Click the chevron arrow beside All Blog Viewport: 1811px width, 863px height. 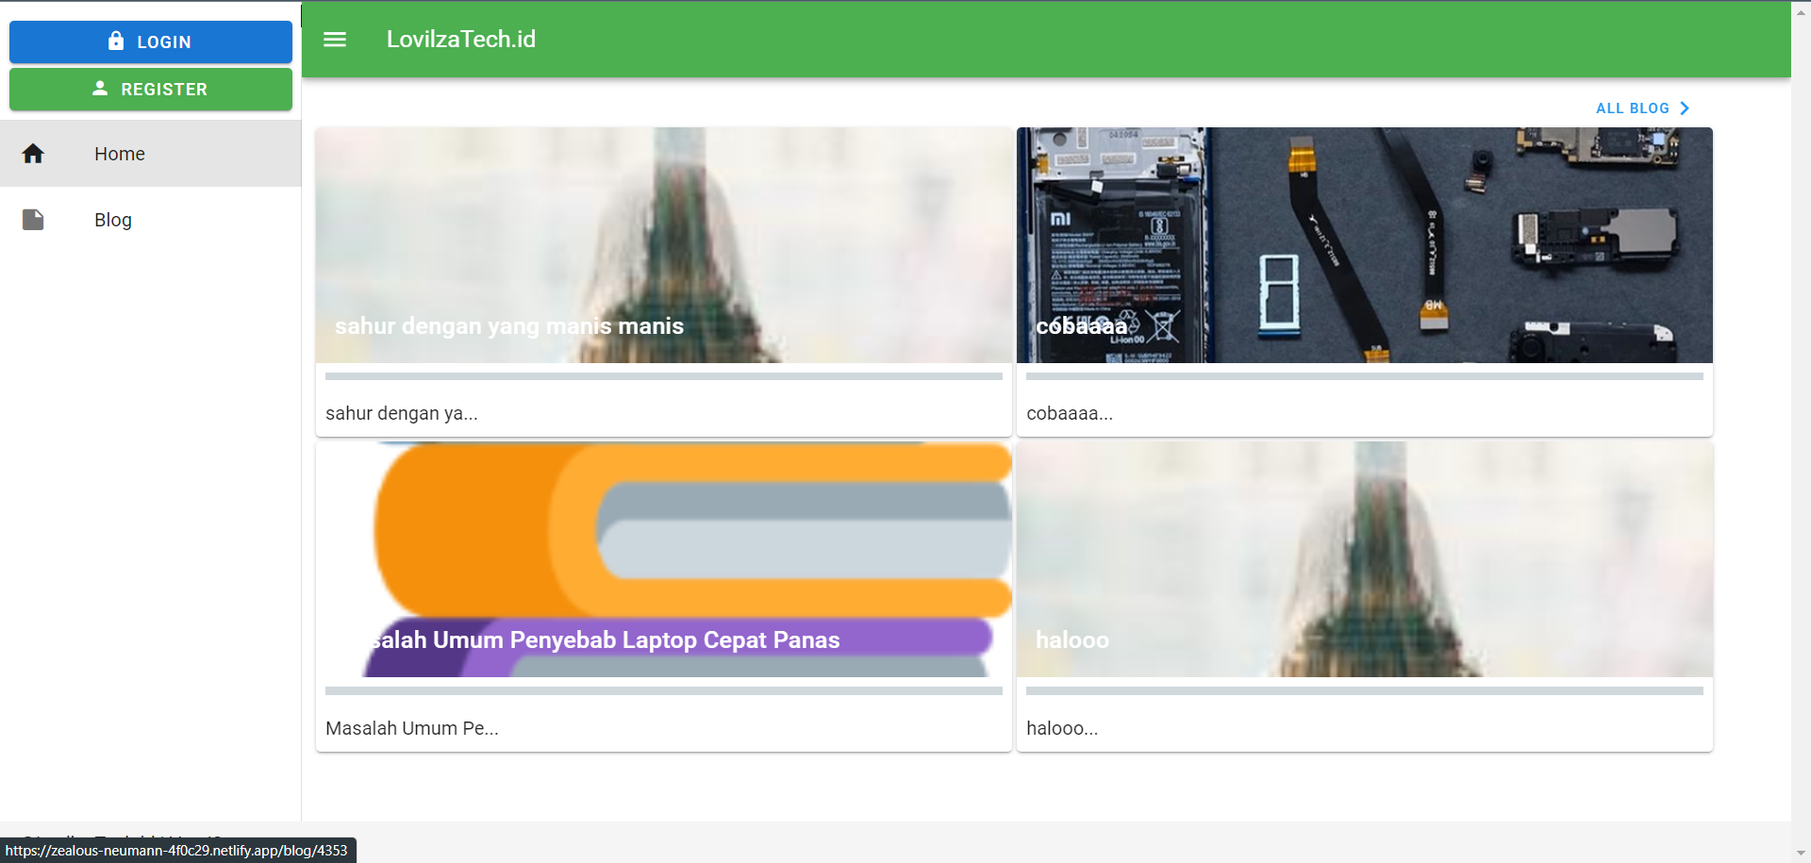point(1685,108)
